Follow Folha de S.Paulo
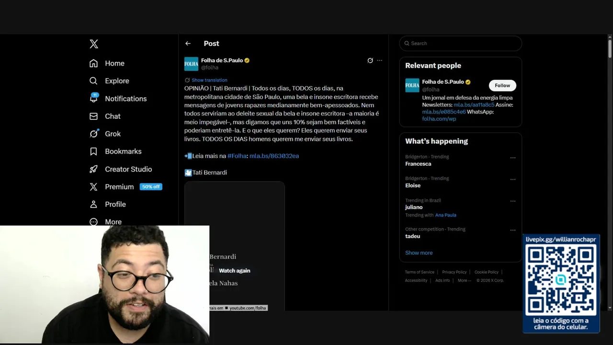Image resolution: width=613 pixels, height=345 pixels. [502, 85]
